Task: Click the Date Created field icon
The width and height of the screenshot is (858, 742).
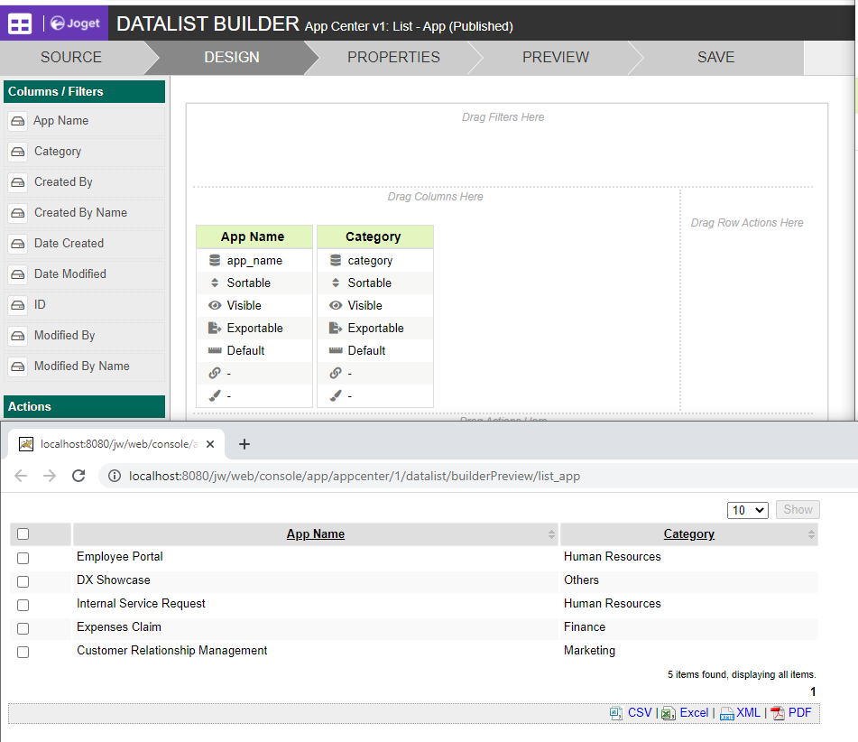Action: coord(18,244)
